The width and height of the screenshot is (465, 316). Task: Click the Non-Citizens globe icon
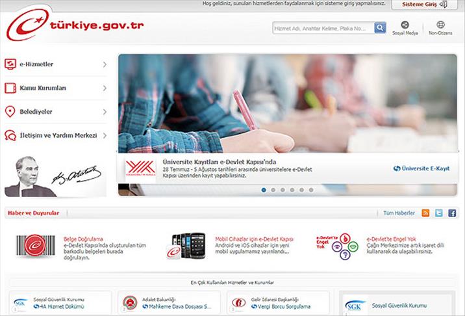click(x=432, y=25)
